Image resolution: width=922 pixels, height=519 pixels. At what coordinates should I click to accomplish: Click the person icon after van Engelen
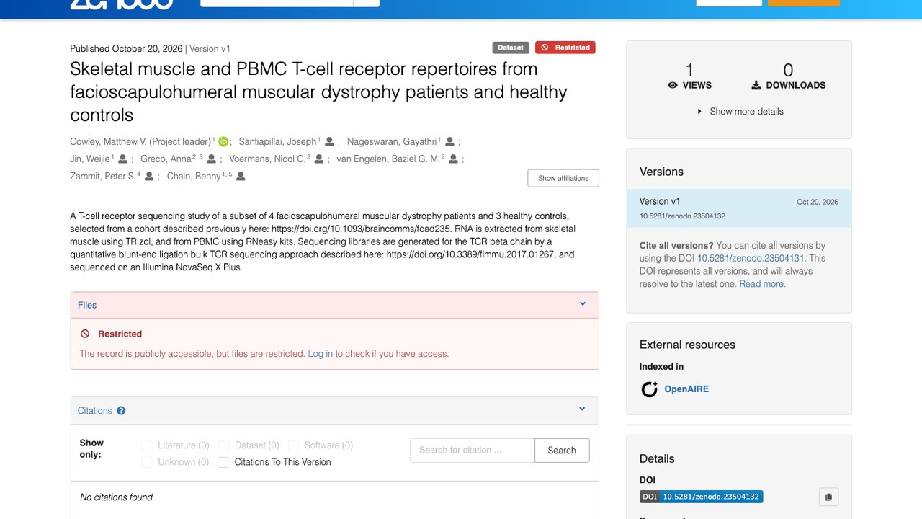(454, 159)
